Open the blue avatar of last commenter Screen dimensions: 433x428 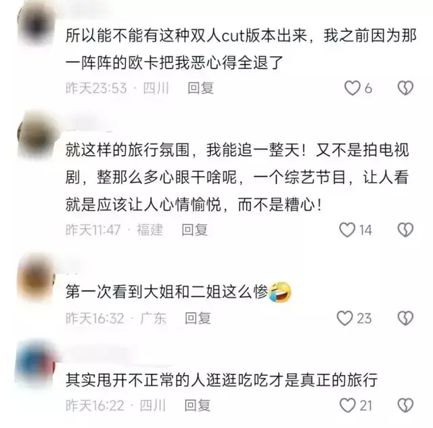[x=35, y=364]
